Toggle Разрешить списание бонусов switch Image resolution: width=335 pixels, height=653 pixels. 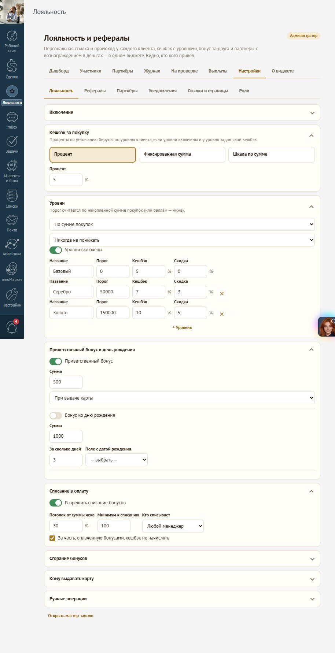click(56, 503)
